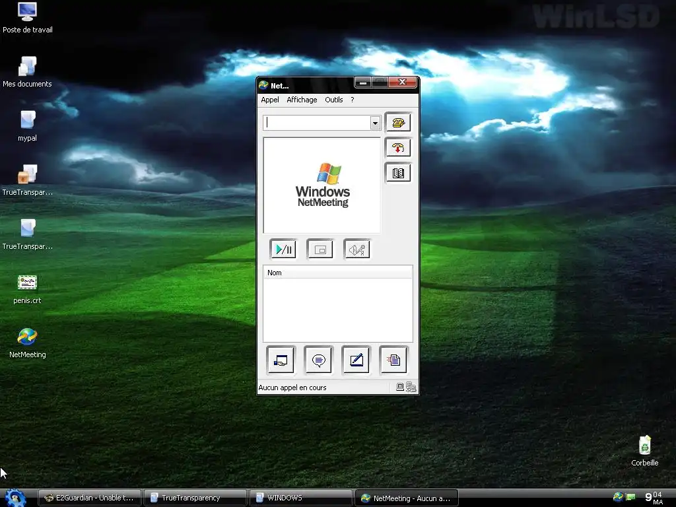Minimize the NetMeeting window
This screenshot has width=676, height=507.
[364, 83]
